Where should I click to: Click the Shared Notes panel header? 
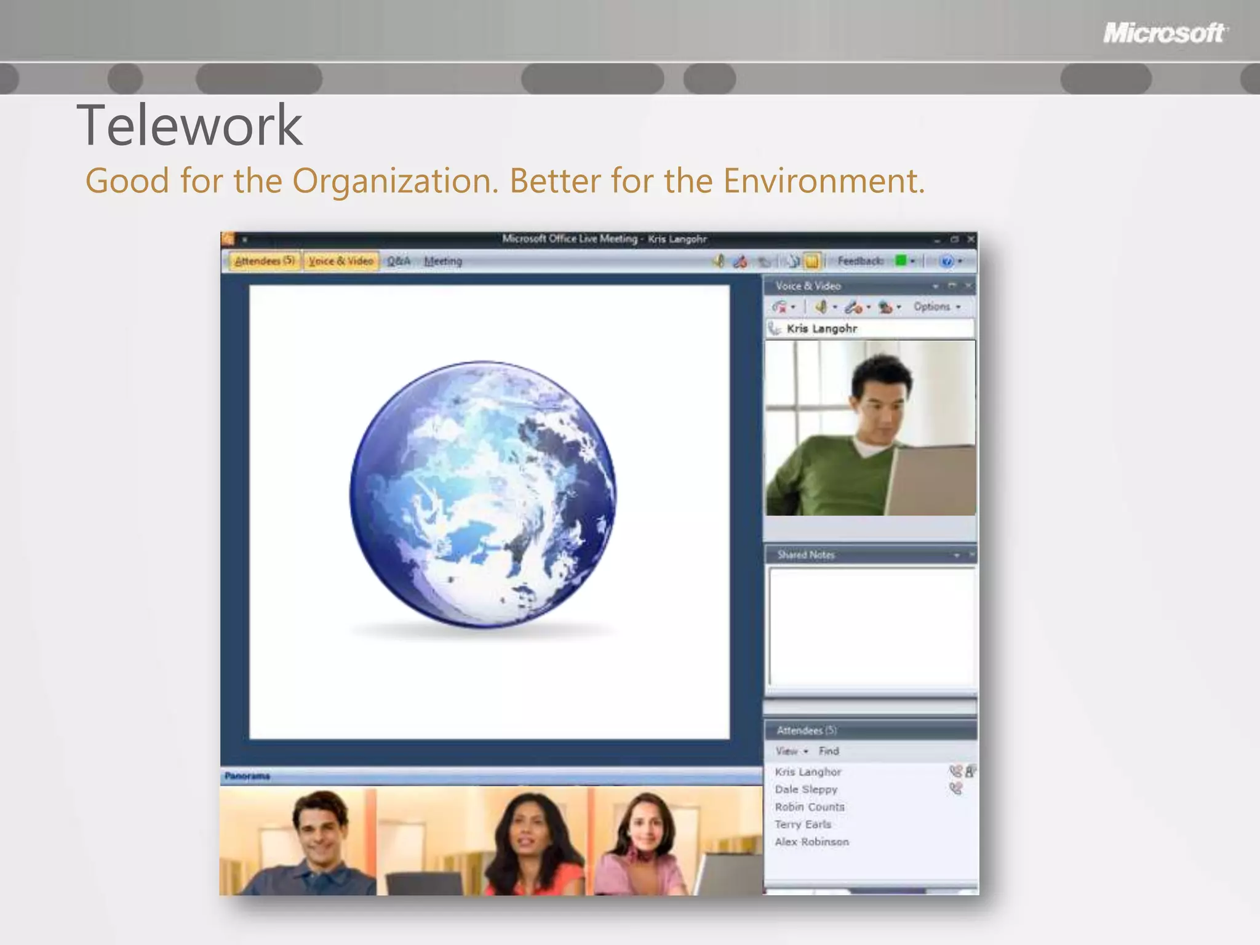click(870, 554)
